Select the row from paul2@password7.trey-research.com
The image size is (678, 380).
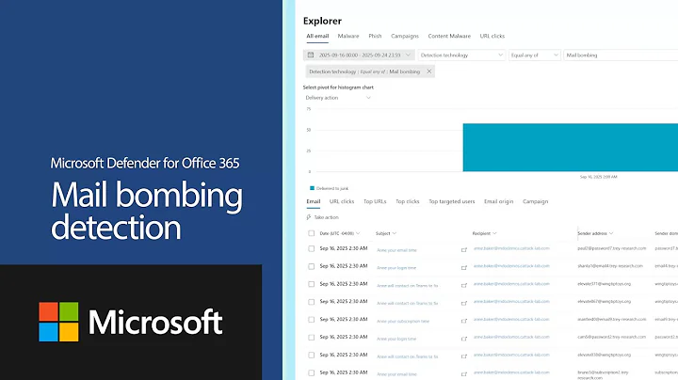click(312, 248)
